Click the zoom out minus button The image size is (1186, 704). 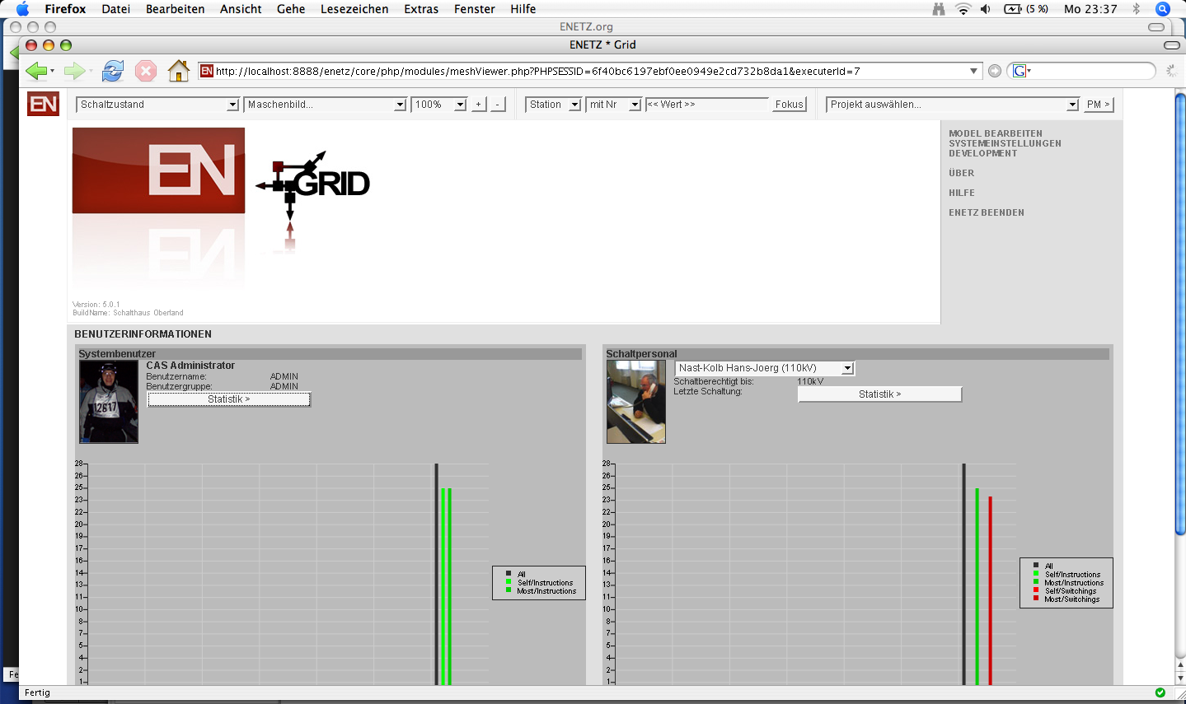point(498,105)
